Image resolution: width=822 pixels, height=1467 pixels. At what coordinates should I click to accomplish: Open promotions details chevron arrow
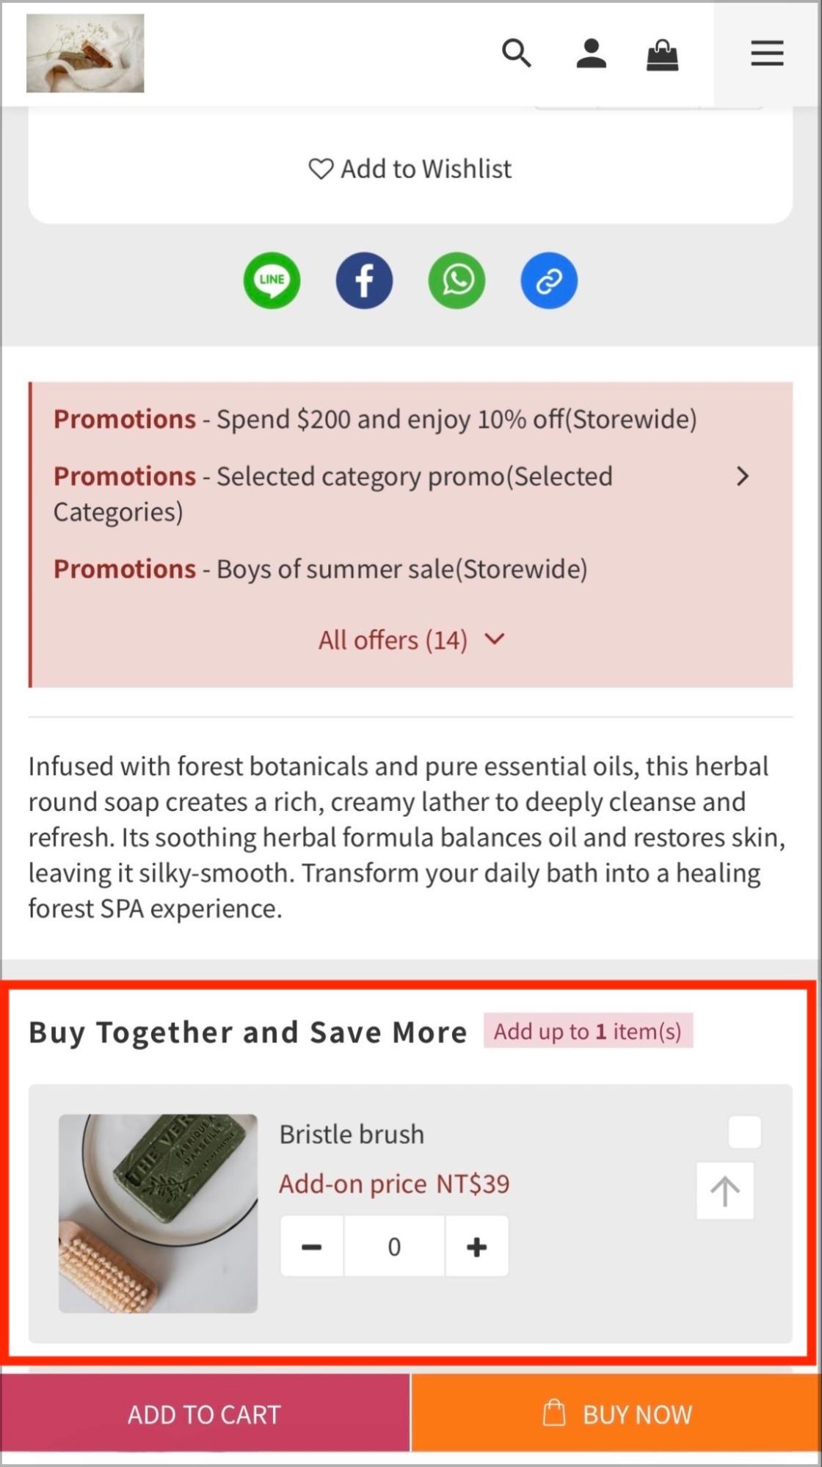pos(743,476)
